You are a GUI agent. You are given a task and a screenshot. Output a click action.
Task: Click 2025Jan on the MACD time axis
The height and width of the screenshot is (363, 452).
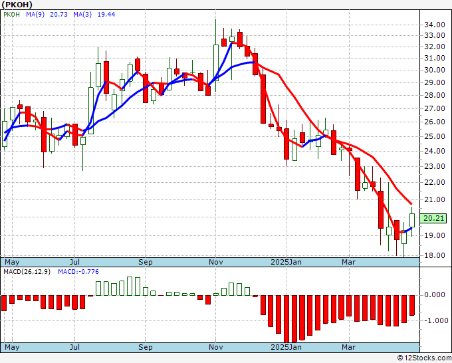286,347
